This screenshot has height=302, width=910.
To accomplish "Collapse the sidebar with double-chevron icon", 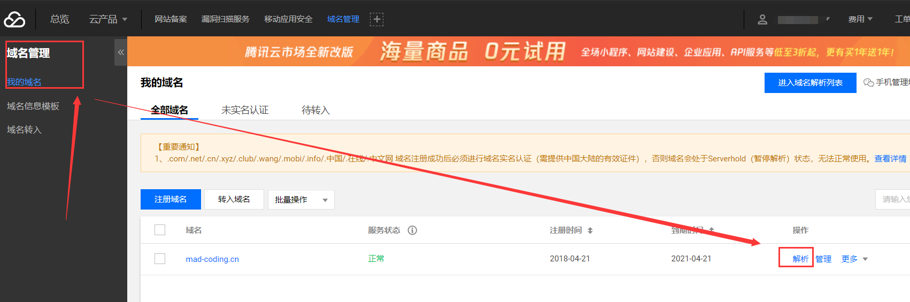I will pyautogui.click(x=121, y=52).
